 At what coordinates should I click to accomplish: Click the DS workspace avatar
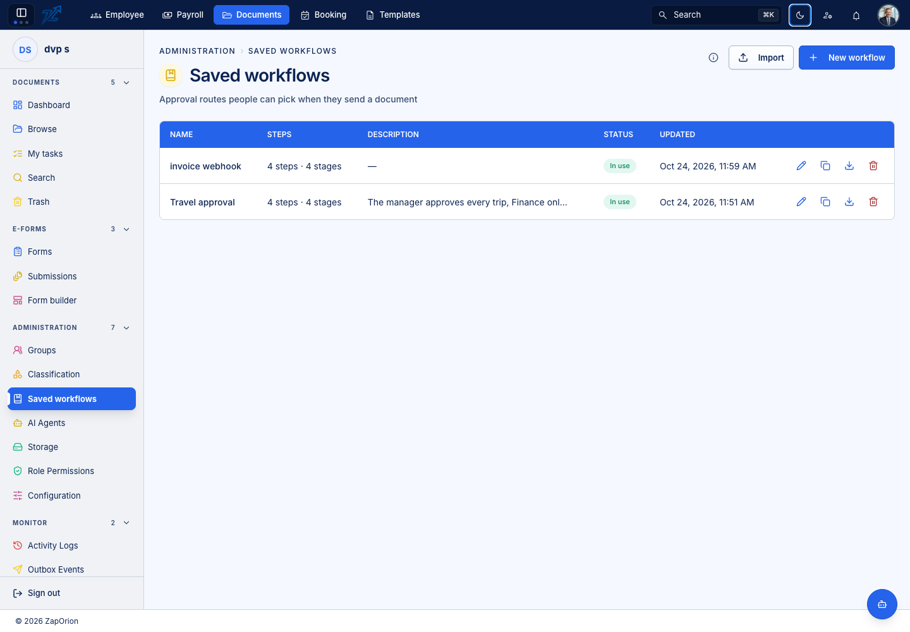tap(25, 49)
